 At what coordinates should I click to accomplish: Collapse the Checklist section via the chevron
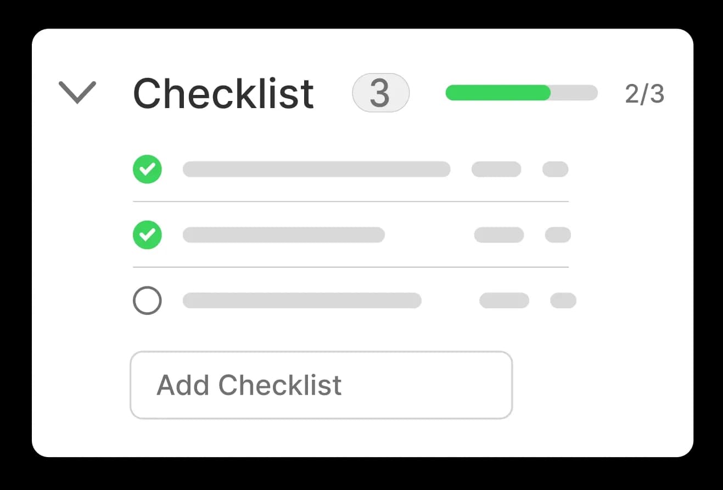click(77, 92)
